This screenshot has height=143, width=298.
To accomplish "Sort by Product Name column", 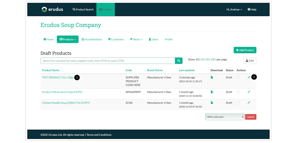I will 51,70.
